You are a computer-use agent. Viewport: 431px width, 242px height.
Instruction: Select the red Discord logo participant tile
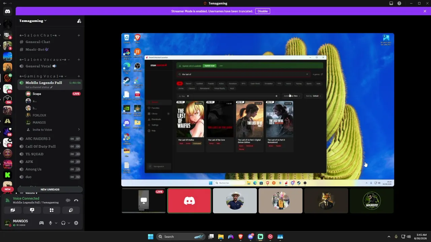pos(189,201)
